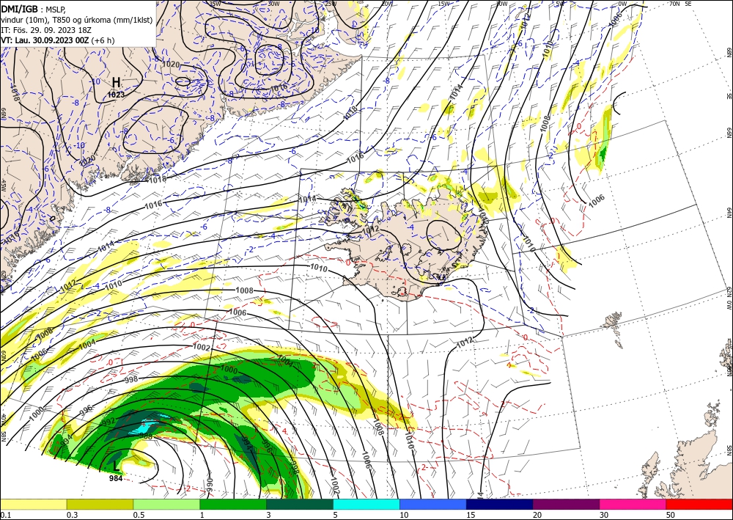Click the legend value label '15'
Image resolution: width=733 pixels, height=520 pixels.
[x=471, y=515]
